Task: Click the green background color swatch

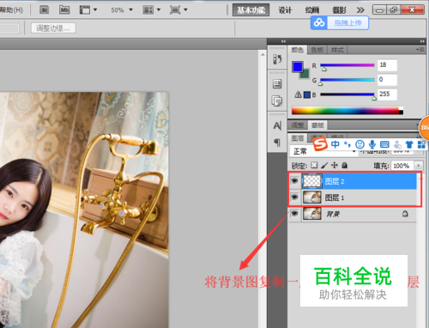Action: coord(305,75)
